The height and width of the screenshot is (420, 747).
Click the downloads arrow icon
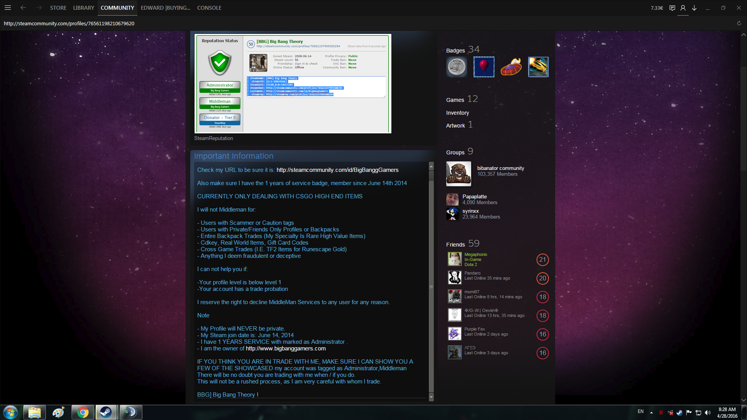(x=694, y=8)
